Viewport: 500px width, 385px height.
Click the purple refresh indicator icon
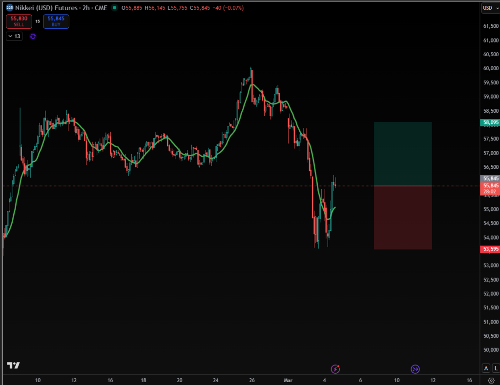[33, 36]
